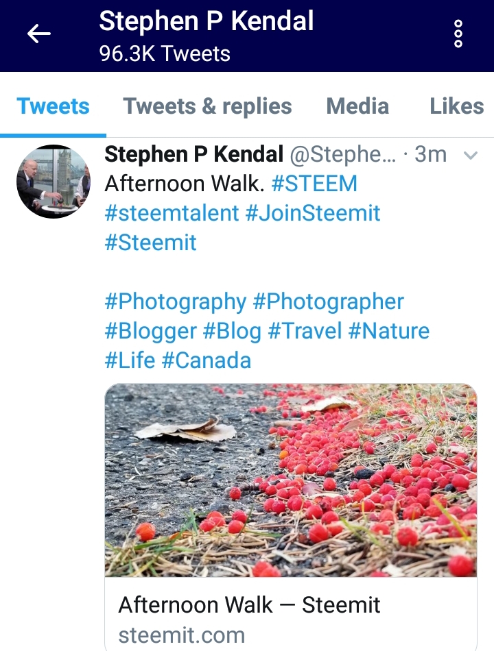Screen dimensions: 494x651
Task: Open the #Canada hashtag
Action: 207,360
